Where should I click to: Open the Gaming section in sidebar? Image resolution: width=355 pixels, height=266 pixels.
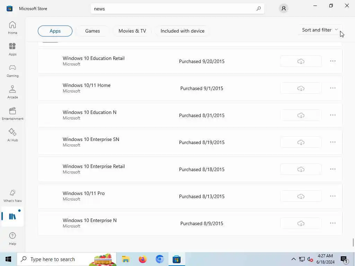pyautogui.click(x=12, y=71)
